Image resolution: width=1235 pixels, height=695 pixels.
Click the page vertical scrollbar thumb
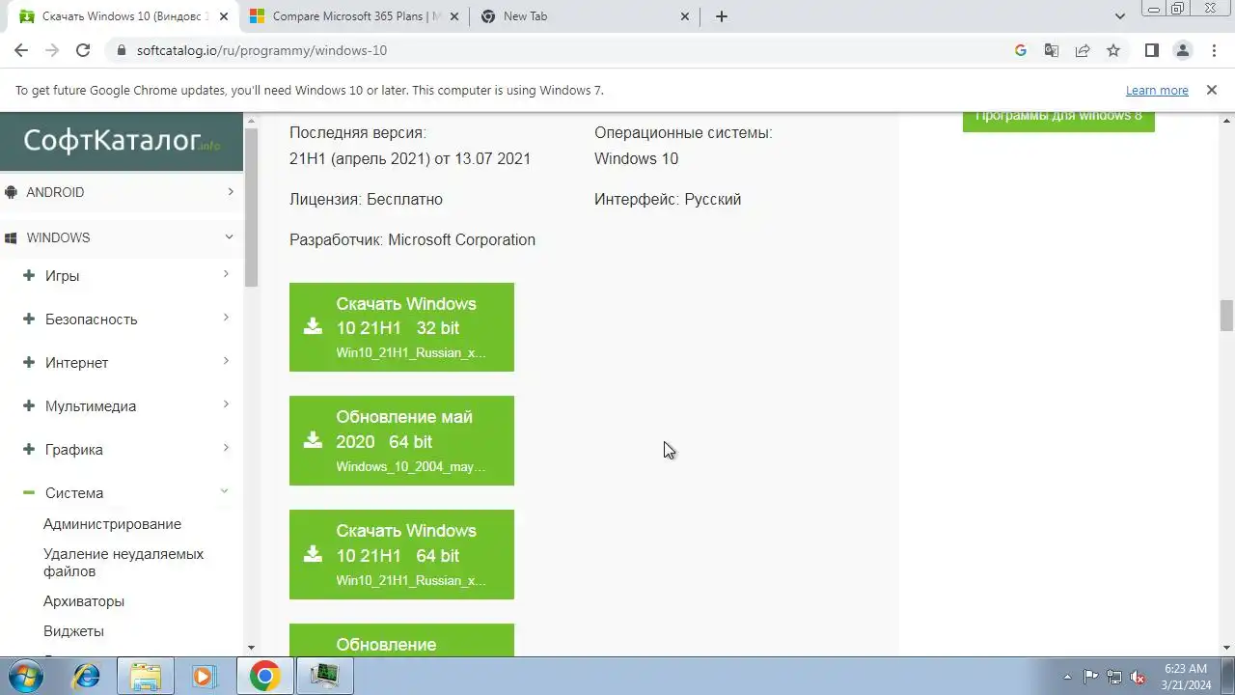1226,316
